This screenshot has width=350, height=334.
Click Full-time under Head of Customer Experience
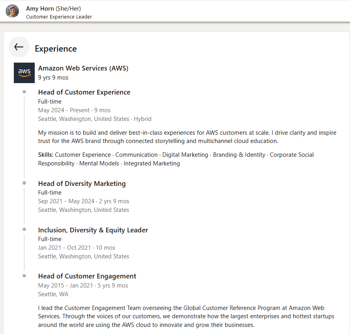click(50, 102)
